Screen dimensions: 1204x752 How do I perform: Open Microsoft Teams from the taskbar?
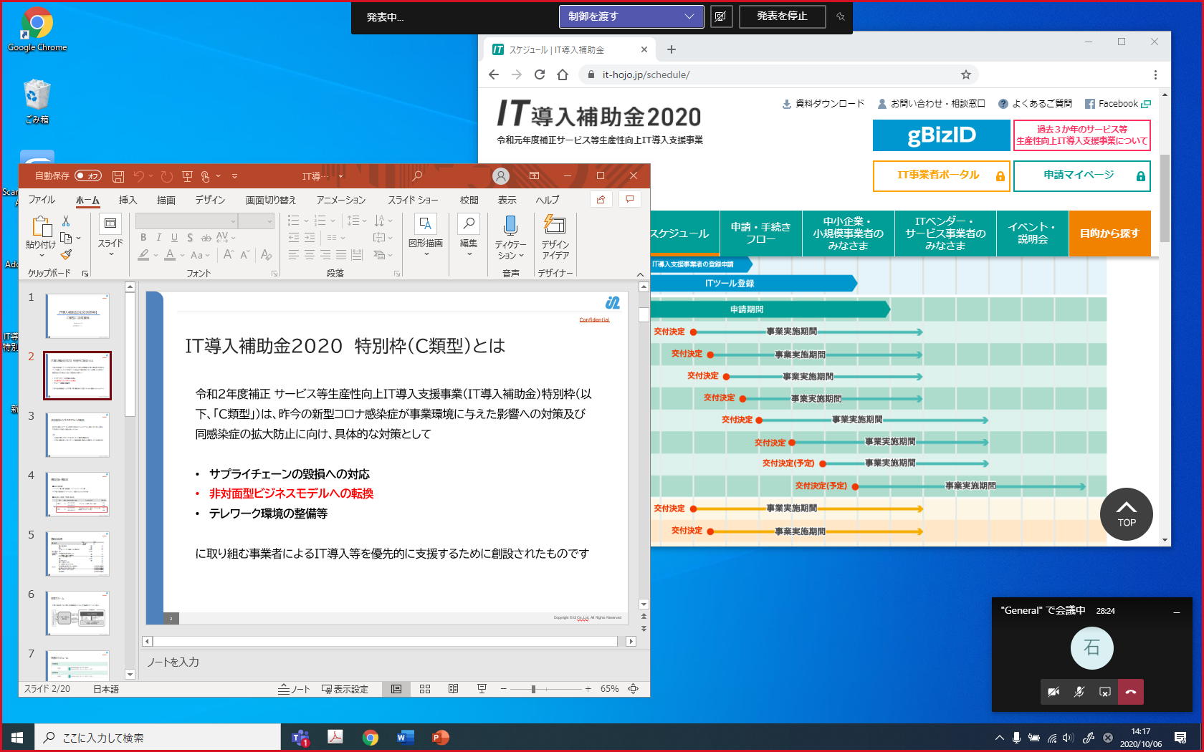pos(300,738)
